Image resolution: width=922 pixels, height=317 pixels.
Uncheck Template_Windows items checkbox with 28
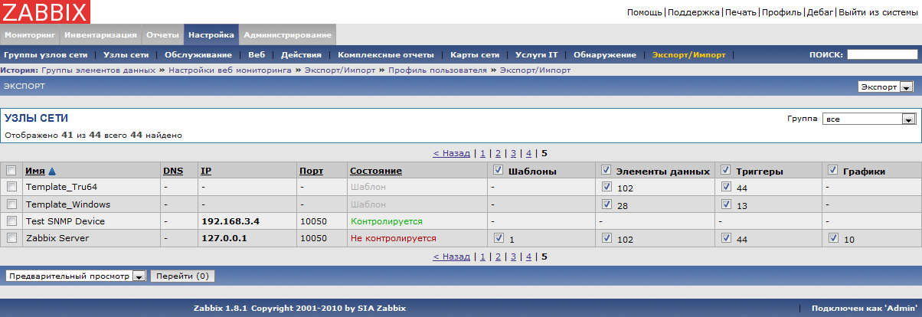[x=606, y=204]
